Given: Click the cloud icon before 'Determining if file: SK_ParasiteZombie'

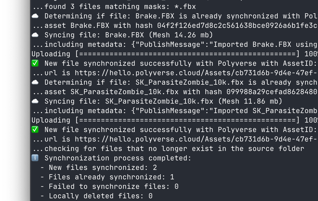Looking at the screenshot, I should (x=35, y=82).
